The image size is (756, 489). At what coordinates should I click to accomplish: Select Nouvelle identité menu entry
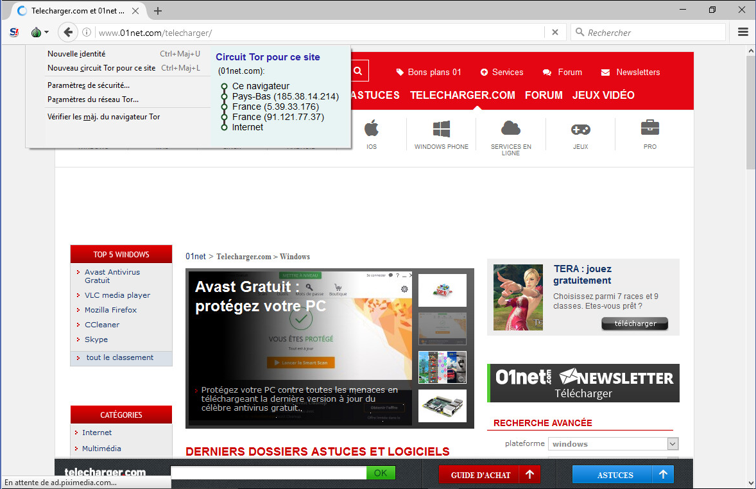(x=76, y=54)
